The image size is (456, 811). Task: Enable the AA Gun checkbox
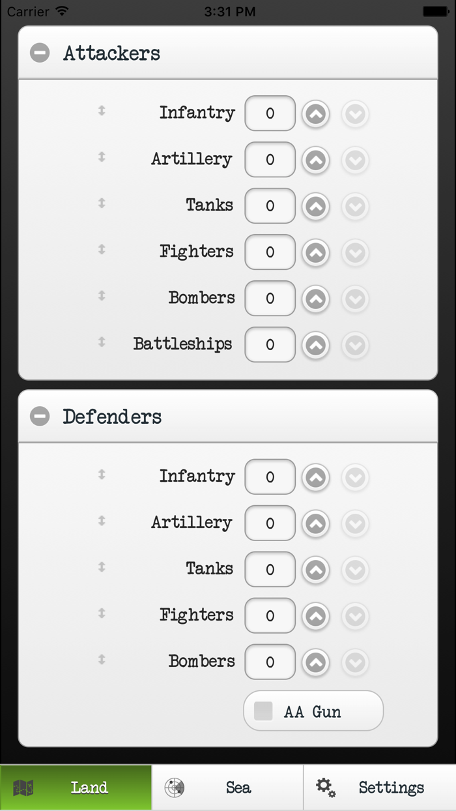[263, 711]
